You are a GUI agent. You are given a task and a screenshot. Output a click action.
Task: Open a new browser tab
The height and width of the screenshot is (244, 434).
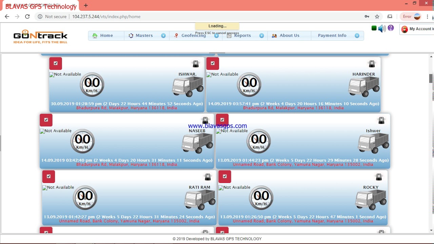click(x=86, y=5)
